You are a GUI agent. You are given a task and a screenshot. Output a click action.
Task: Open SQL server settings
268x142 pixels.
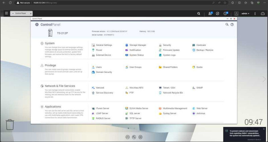tap(133, 113)
